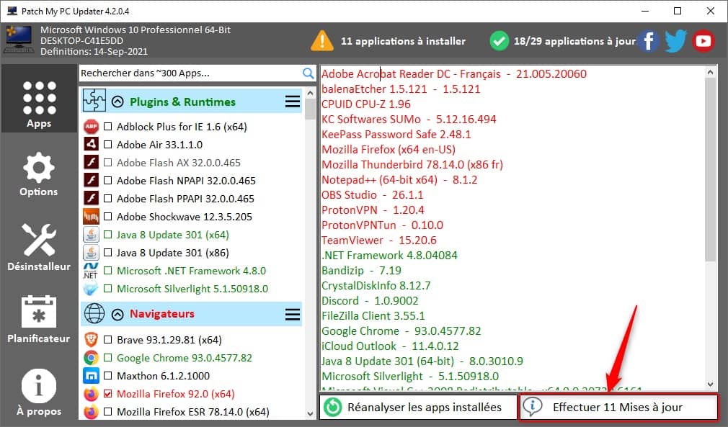Click the Adobe Air icon

[x=91, y=144]
